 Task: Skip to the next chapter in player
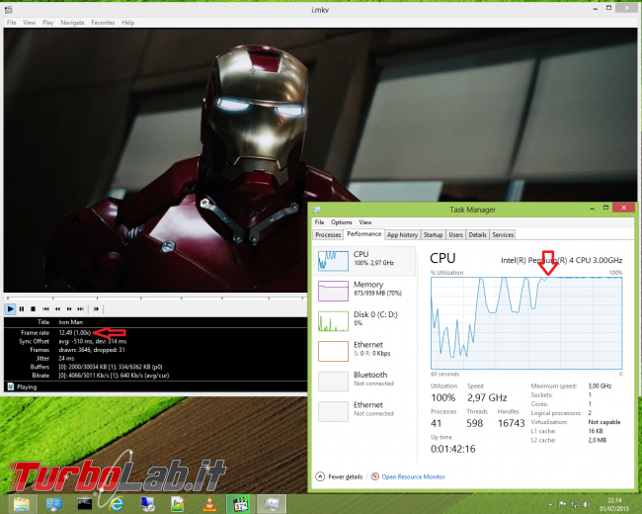81,308
